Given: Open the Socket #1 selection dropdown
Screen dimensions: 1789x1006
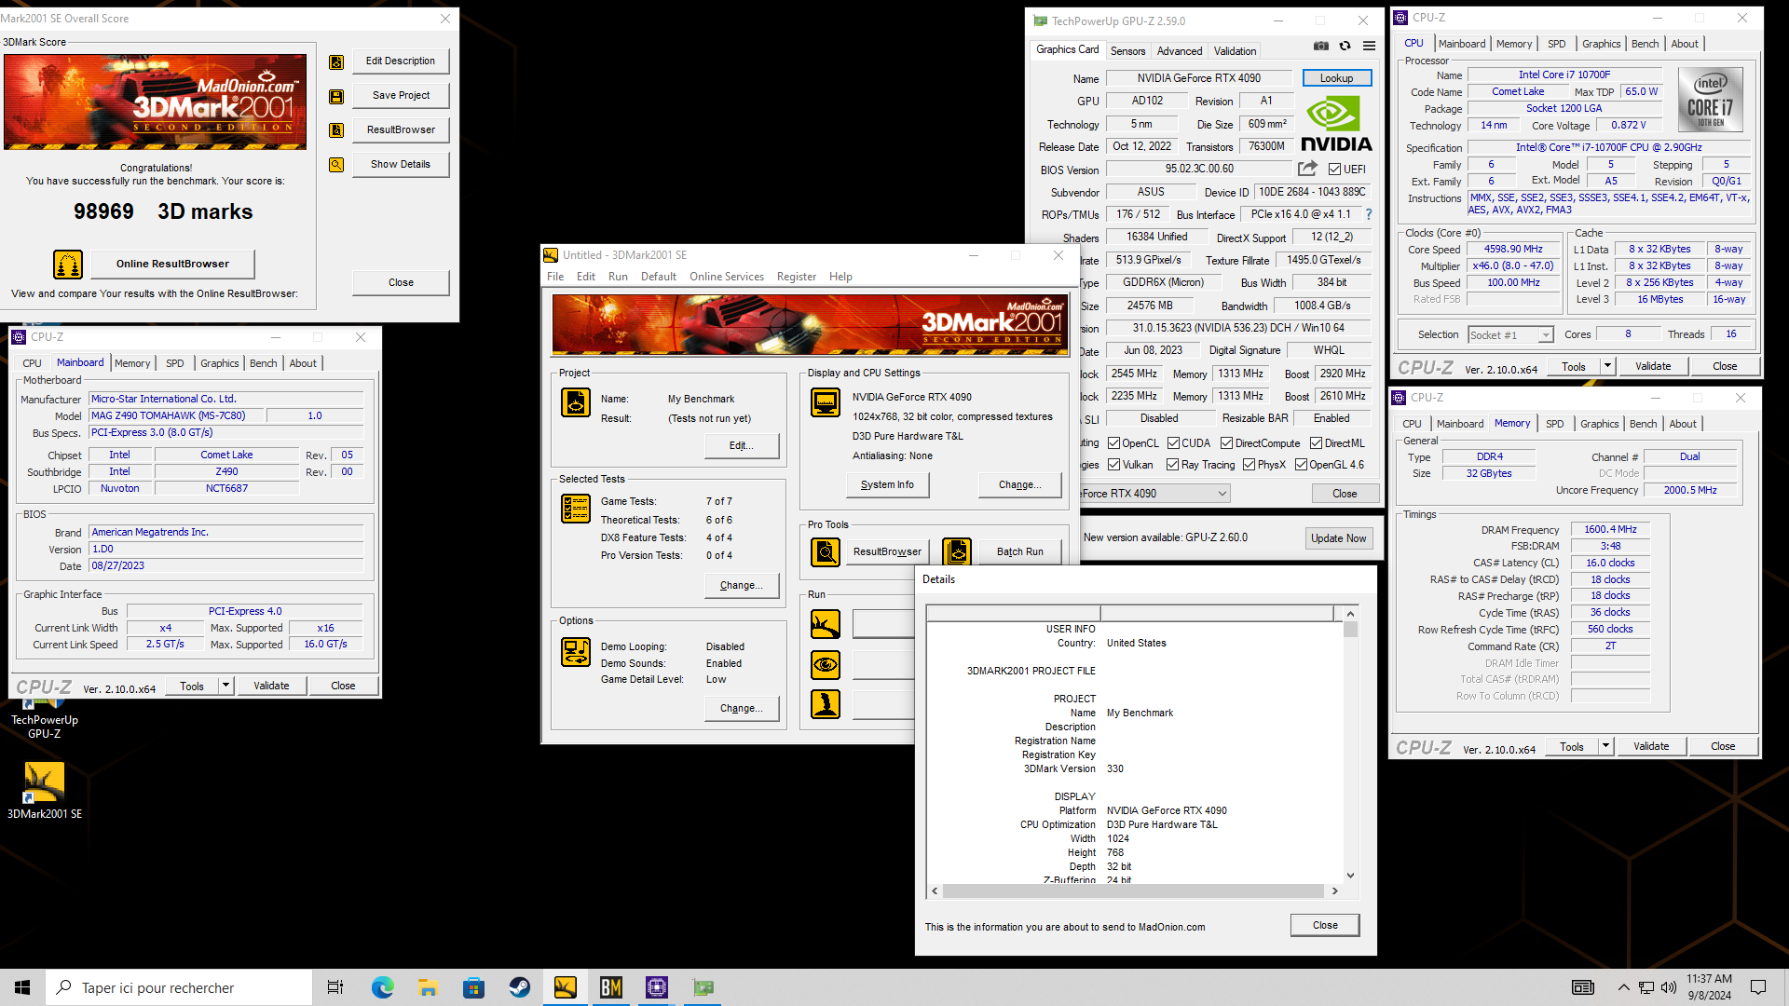Looking at the screenshot, I should point(1546,335).
